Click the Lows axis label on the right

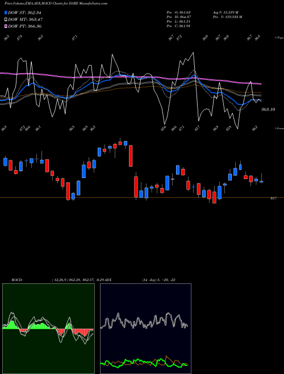(279, 128)
